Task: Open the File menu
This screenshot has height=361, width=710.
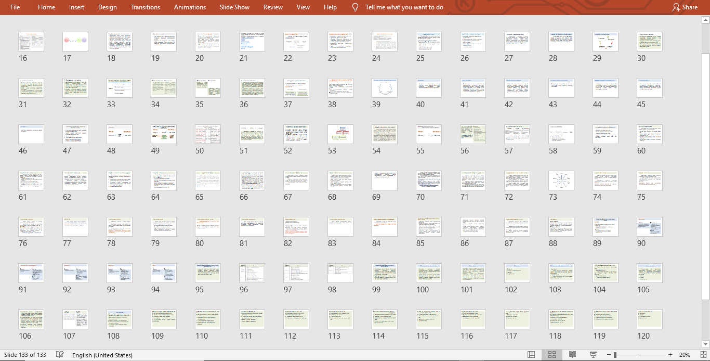Action: tap(15, 7)
